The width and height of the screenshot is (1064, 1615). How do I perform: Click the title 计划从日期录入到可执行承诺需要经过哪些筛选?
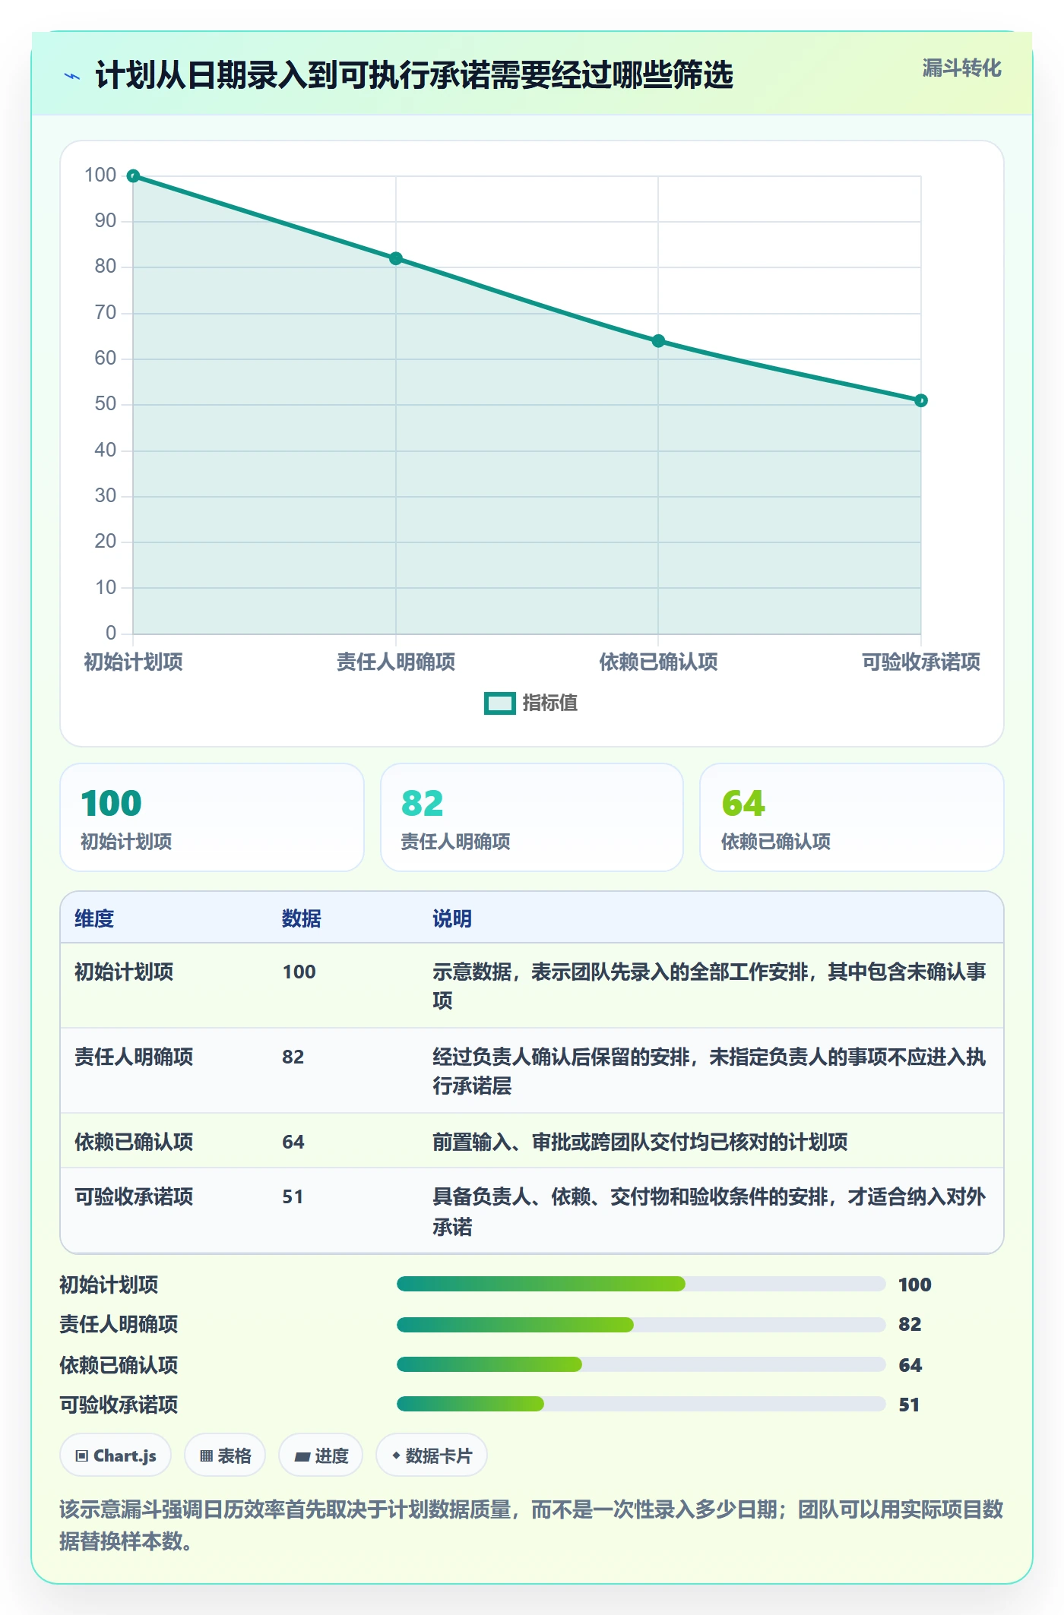point(414,75)
